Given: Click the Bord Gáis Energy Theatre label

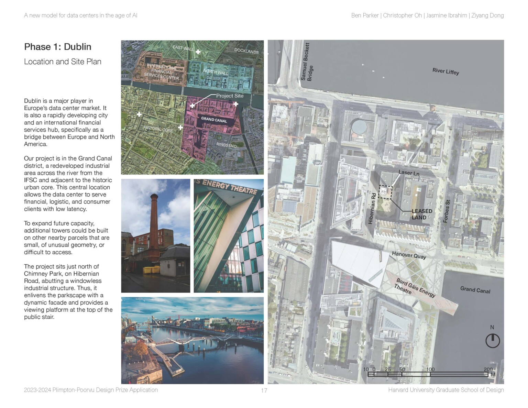Looking at the screenshot, I should 414,287.
